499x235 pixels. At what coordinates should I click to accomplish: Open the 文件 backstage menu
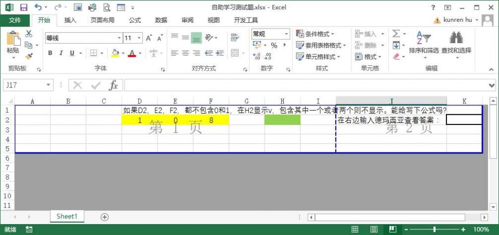point(15,20)
